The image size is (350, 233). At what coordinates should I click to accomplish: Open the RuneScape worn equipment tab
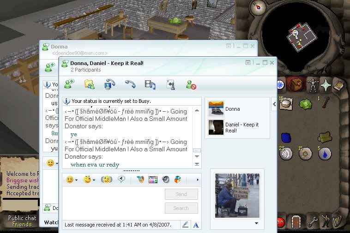[x=312, y=85]
